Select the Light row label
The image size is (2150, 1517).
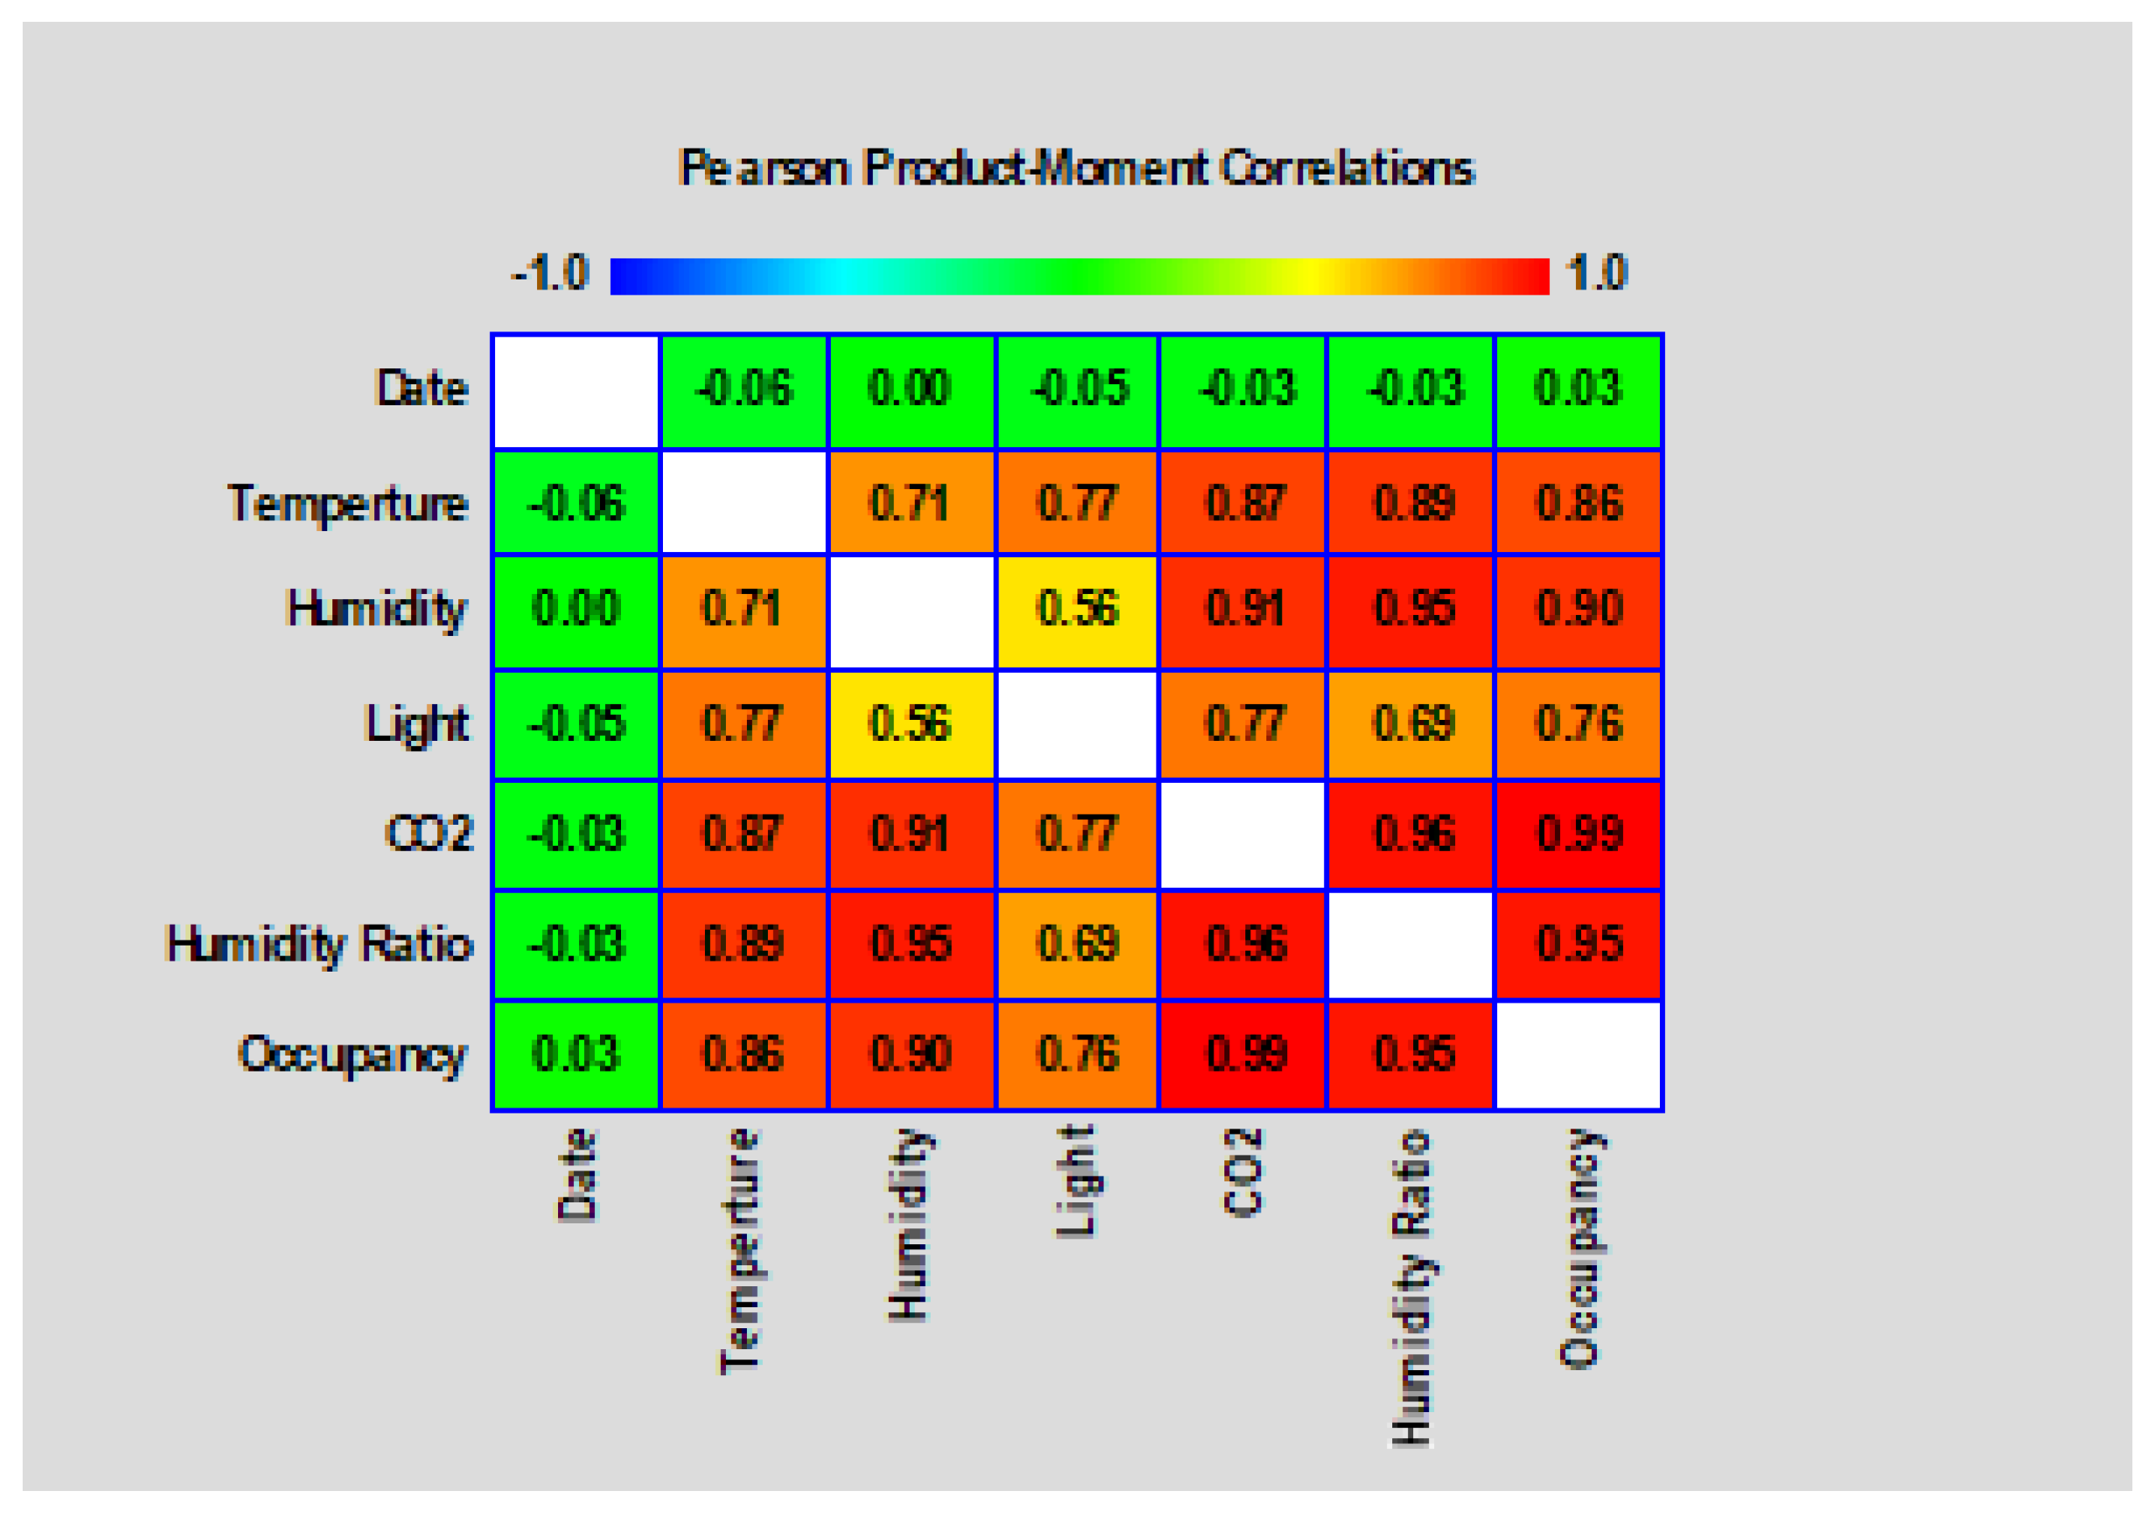coord(417,724)
